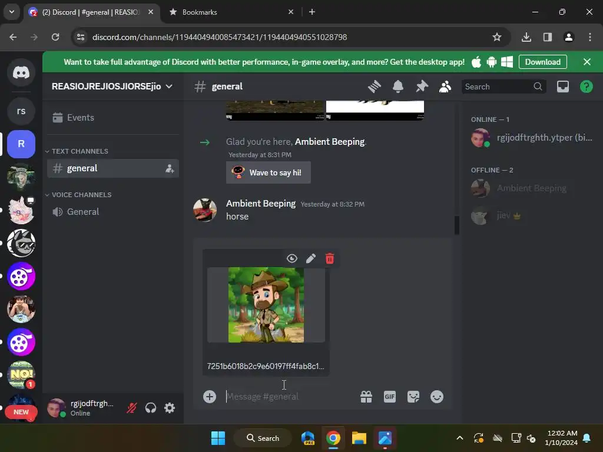This screenshot has width=603, height=452.
Task: Open the tab search dropdown arrow
Action: pyautogui.click(x=12, y=12)
